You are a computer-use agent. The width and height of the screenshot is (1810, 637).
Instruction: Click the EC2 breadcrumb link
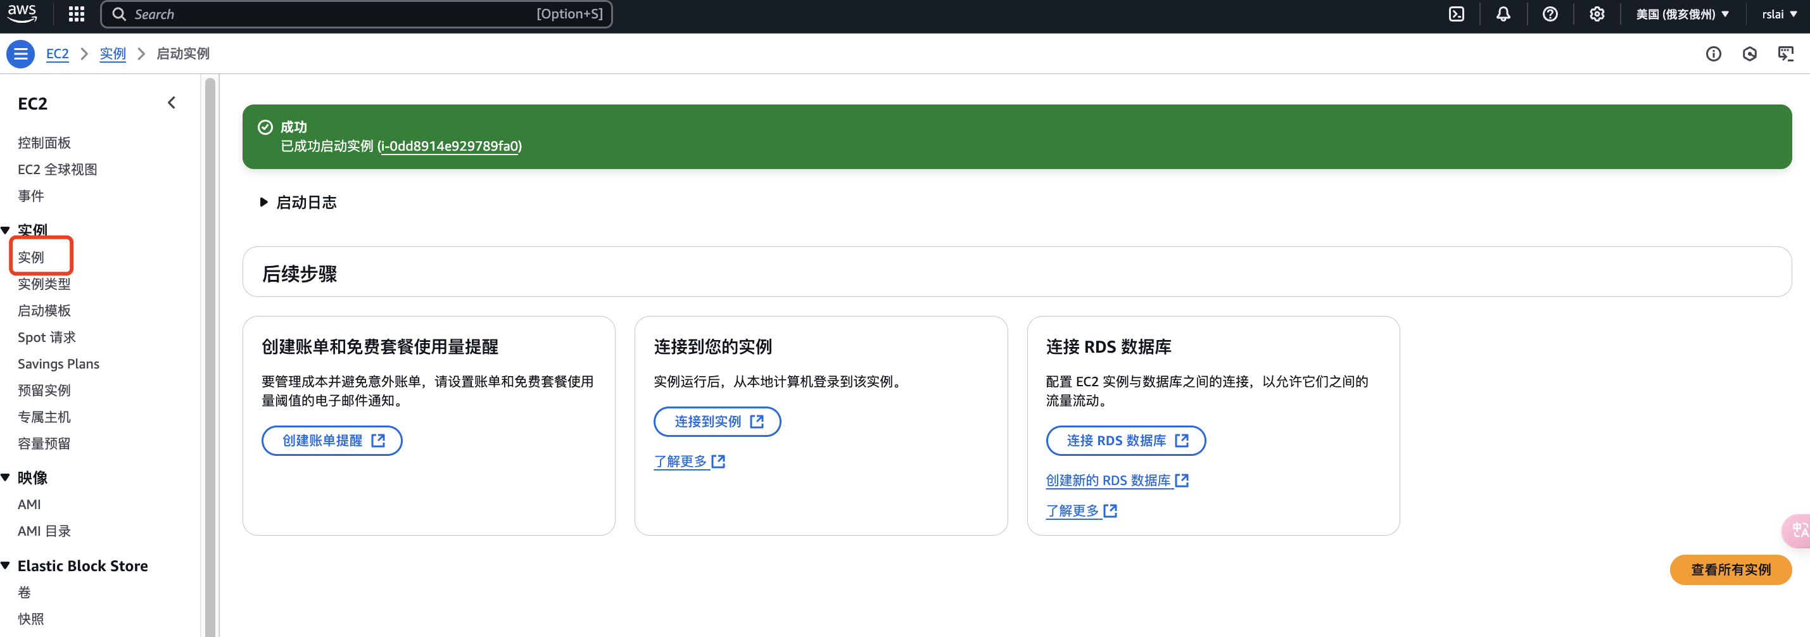pyautogui.click(x=58, y=54)
